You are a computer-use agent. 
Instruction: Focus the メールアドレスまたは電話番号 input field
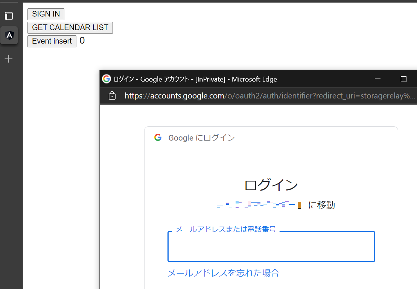(x=271, y=247)
